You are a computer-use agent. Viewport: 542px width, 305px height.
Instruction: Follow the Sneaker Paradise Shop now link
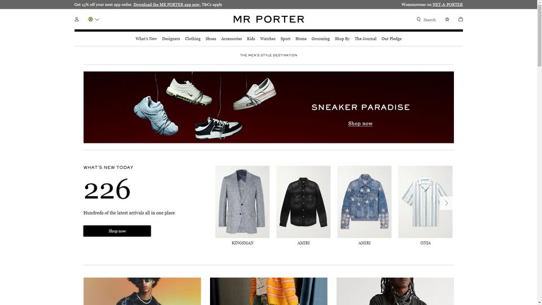[360, 124]
